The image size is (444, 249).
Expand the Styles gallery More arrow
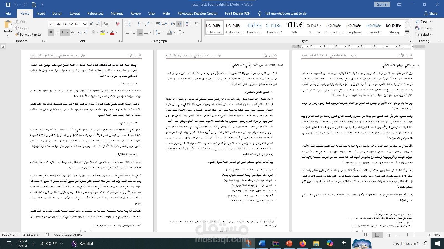click(x=407, y=33)
